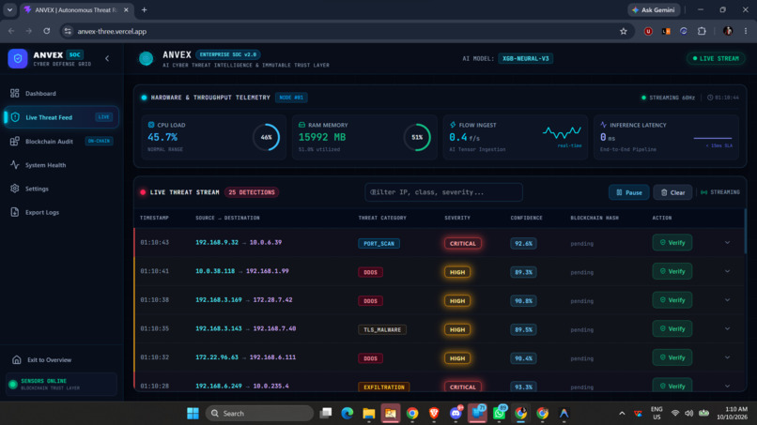Verify the PORT_SCAN threat row
The width and height of the screenshot is (757, 425).
(672, 243)
